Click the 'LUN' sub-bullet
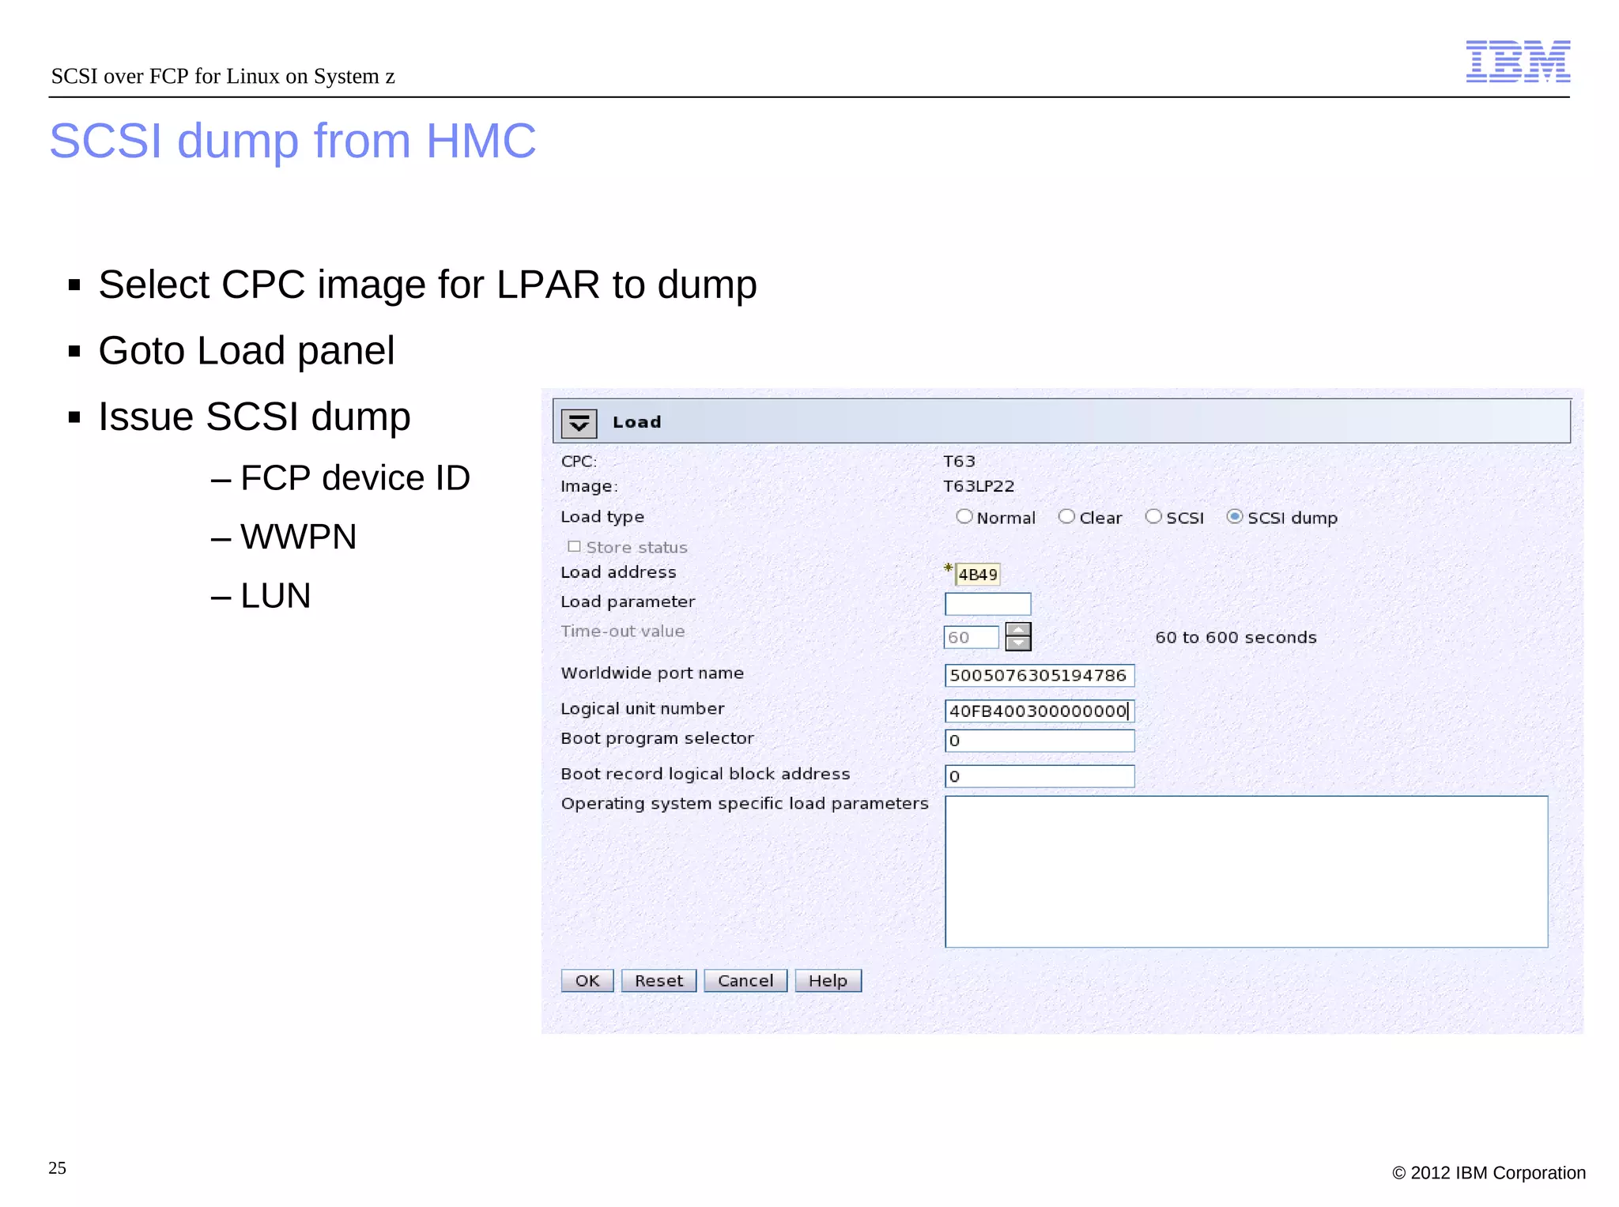Viewport: 1619px width, 1207px height. [x=275, y=595]
